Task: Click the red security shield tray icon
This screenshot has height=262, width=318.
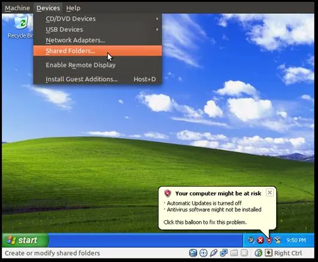Action: (269, 240)
